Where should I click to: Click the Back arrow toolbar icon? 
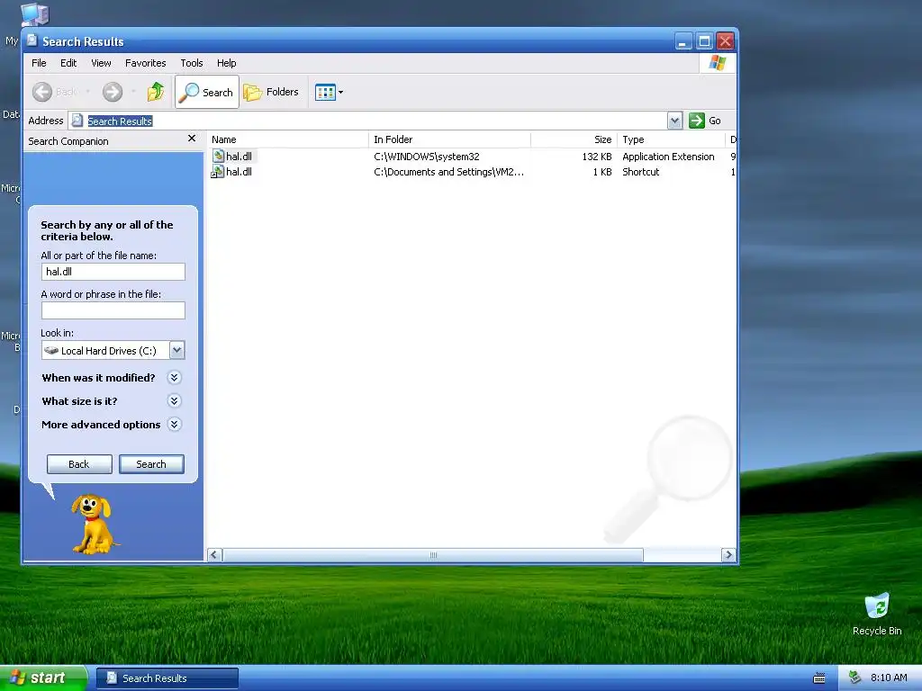click(x=42, y=92)
